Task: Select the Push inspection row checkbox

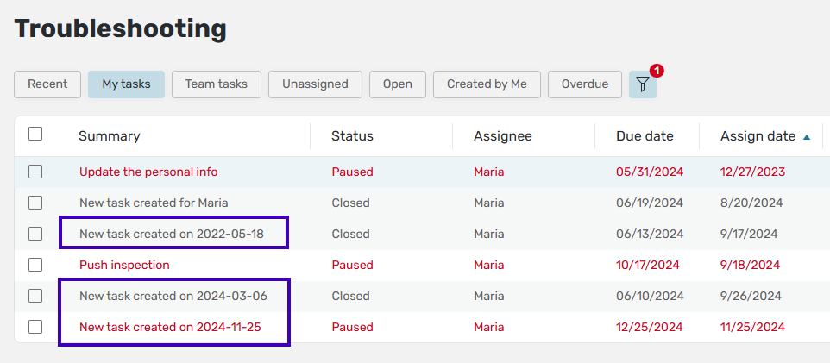Action: 35,265
